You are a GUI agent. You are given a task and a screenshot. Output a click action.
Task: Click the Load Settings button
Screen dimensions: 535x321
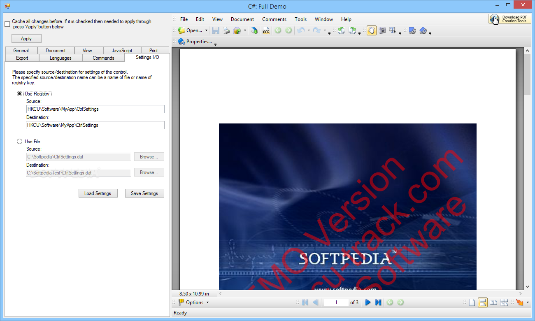tap(98, 193)
